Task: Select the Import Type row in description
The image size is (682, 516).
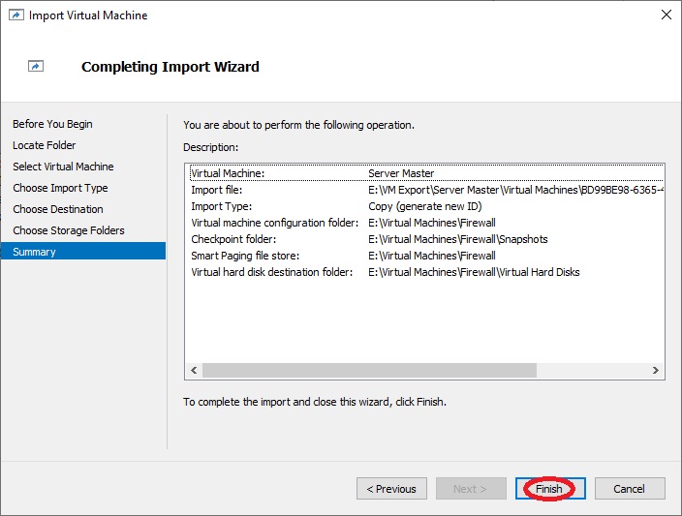Action: [426, 206]
